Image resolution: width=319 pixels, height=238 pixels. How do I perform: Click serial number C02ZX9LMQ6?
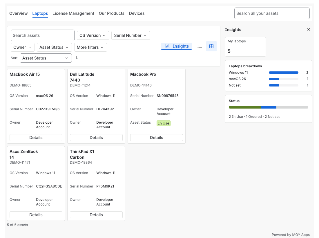[x=48, y=109]
